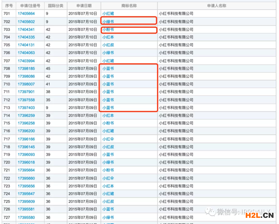Screen dimensions: 279x224
Task: Click trademark 小红伞 in row 722
Action: (108, 178)
